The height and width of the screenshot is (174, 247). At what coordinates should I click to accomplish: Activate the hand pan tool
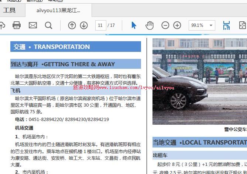pos(149,25)
